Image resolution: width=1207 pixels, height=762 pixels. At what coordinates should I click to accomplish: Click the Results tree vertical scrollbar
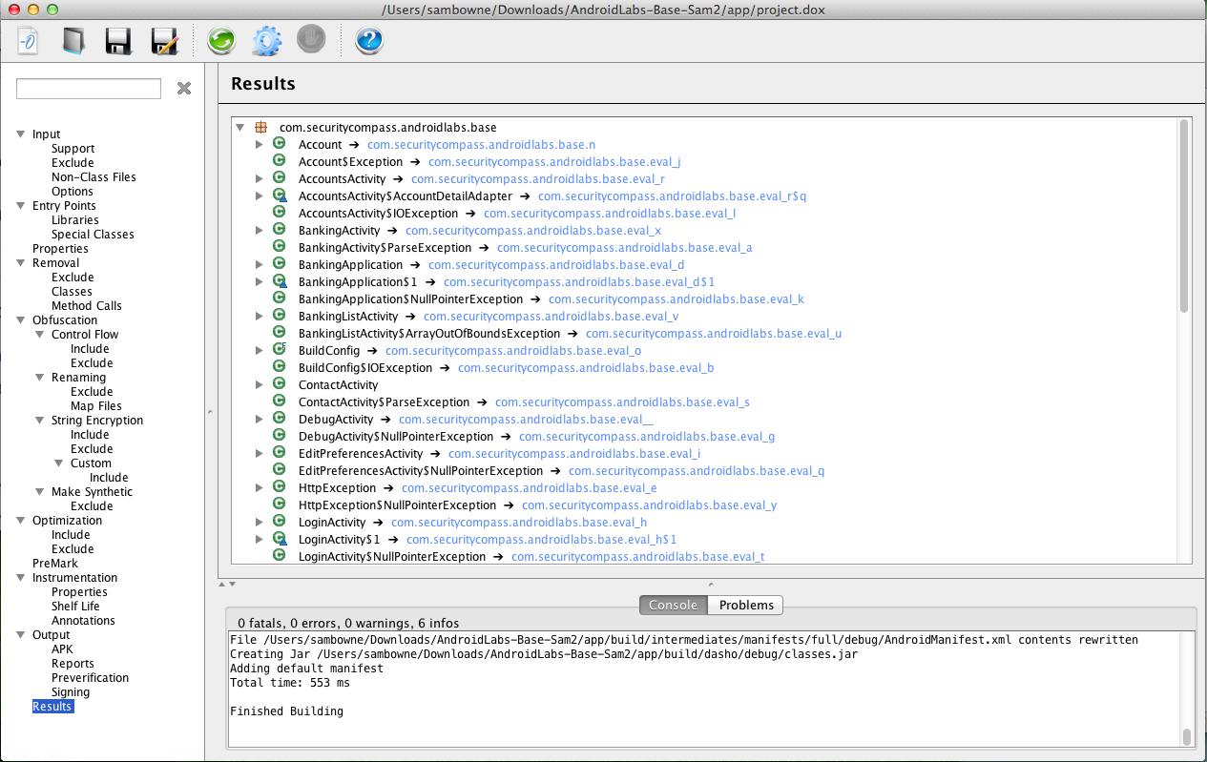tap(1184, 216)
